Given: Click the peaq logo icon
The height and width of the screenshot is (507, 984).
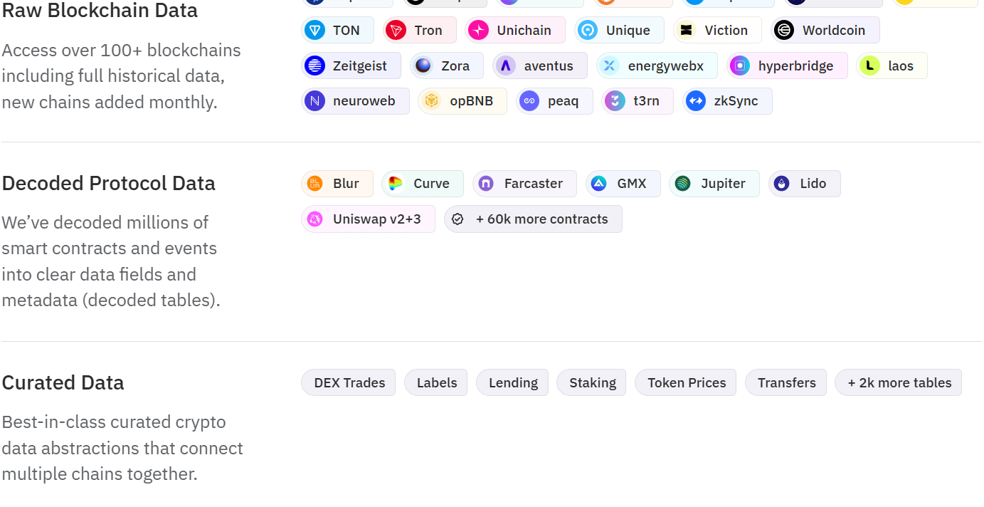Looking at the screenshot, I should click(x=529, y=101).
